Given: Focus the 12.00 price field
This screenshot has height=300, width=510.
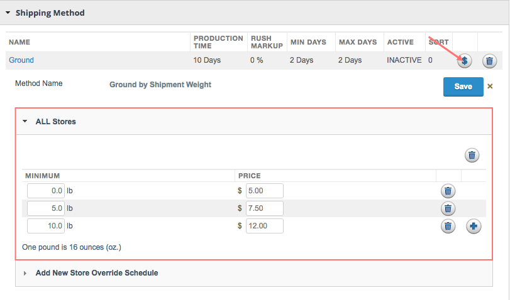Looking at the screenshot, I should tap(264, 226).
